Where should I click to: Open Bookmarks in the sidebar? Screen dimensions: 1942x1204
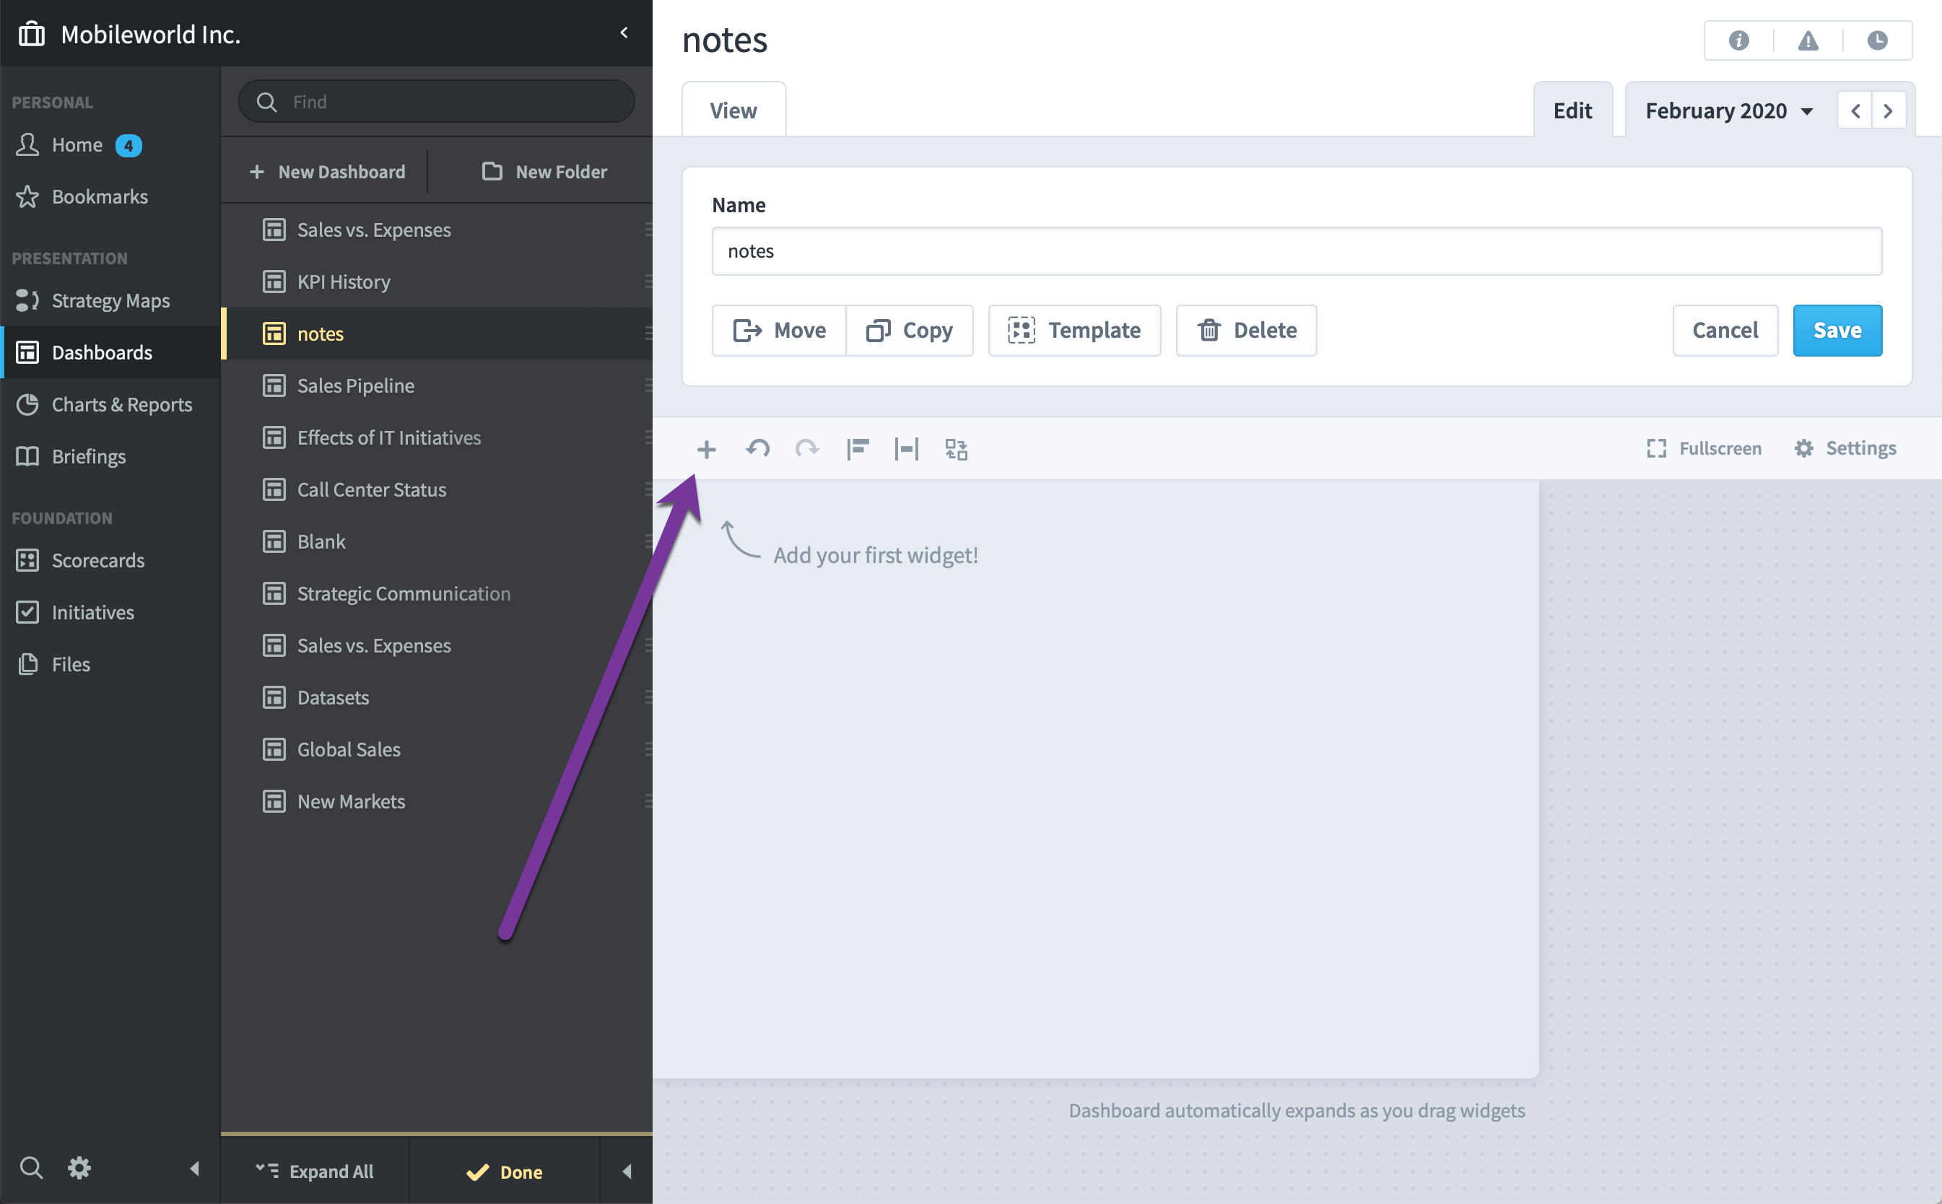pos(110,196)
